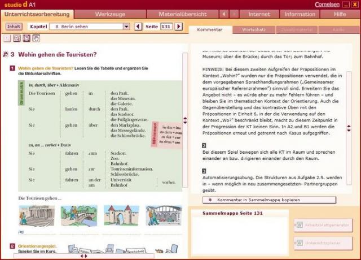Click the Inhalt button
The height and width of the screenshot is (260, 361).
pyautogui.click(x=14, y=27)
